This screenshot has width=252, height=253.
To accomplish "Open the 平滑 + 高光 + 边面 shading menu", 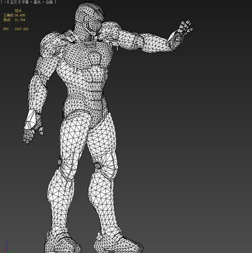I will click(37, 2).
